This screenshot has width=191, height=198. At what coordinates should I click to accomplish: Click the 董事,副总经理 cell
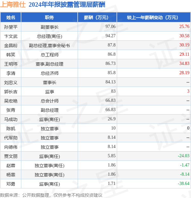click(x=49, y=64)
